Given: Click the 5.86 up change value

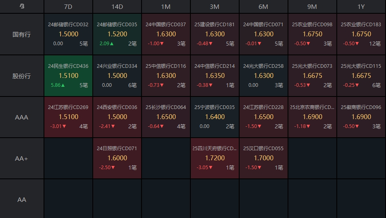Looking at the screenshot, I should point(58,85).
